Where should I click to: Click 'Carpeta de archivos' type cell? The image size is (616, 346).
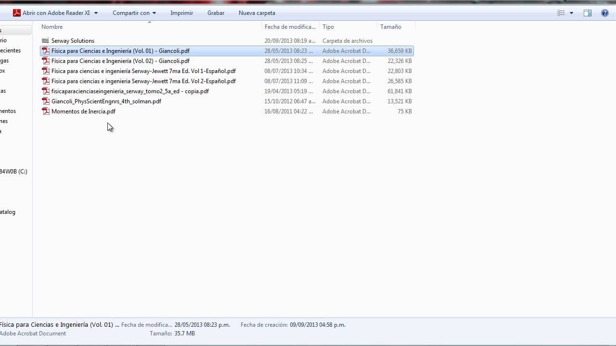tap(347, 41)
